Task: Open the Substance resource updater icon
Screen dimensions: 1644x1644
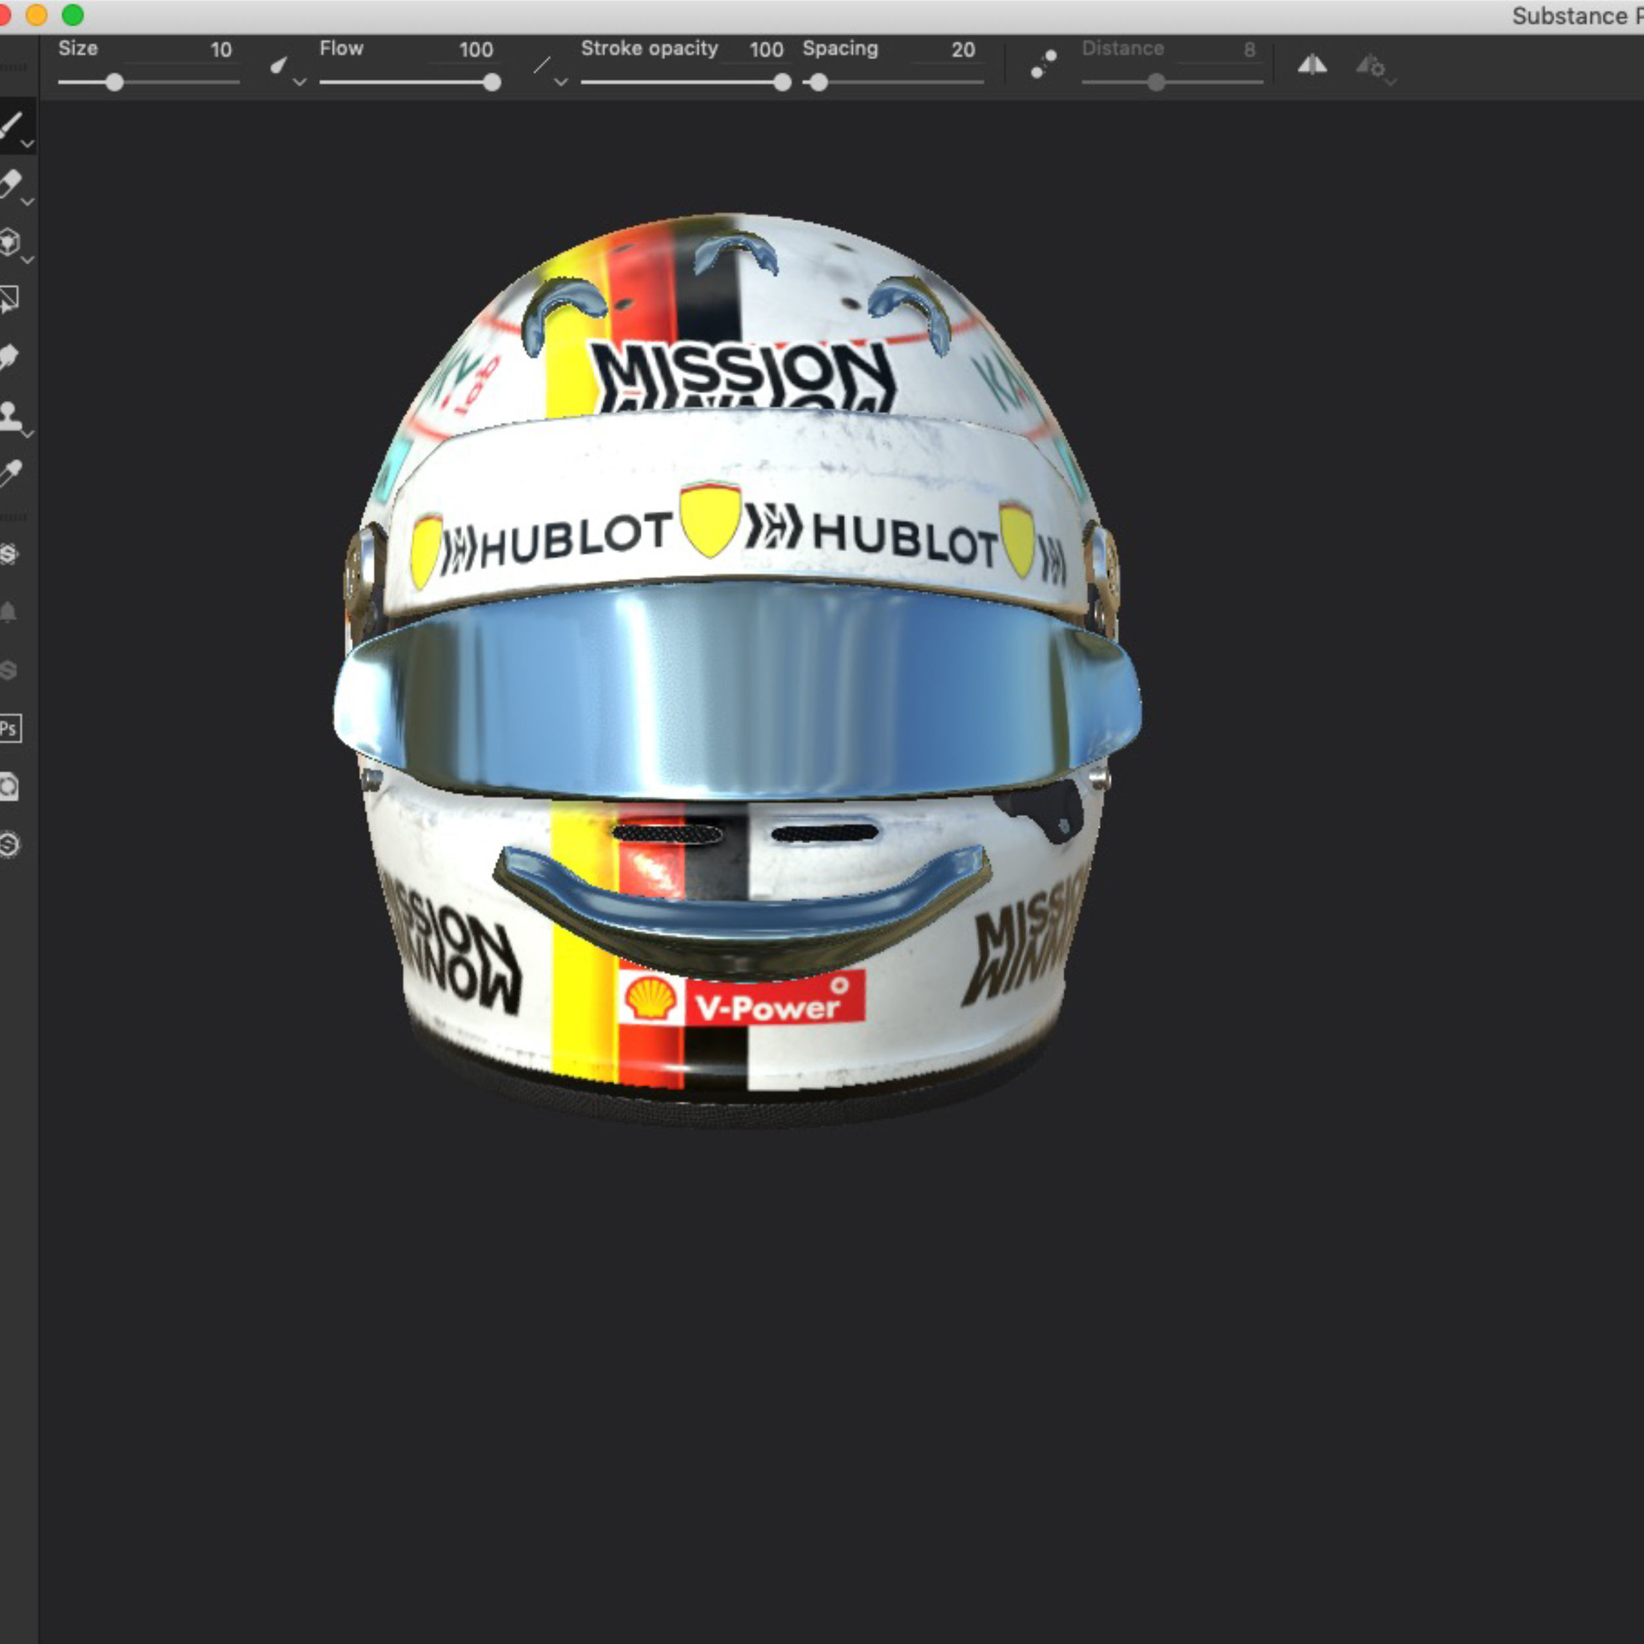Action: click(x=9, y=554)
